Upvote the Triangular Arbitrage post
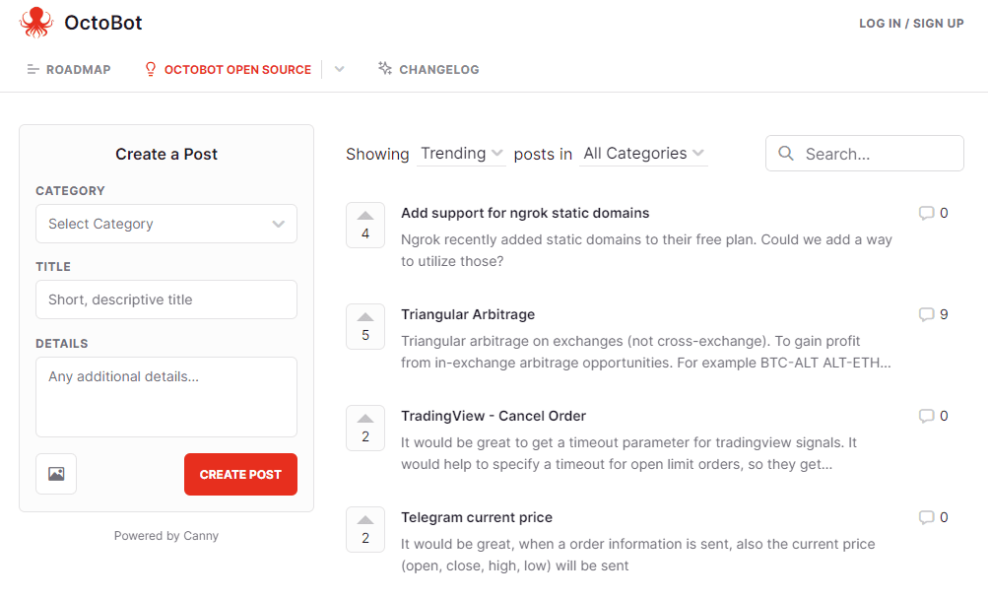The image size is (988, 598). (x=365, y=326)
